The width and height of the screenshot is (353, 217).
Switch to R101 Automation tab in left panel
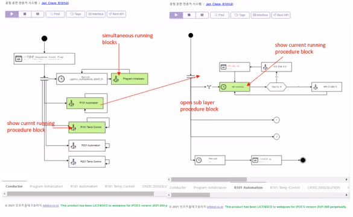pyautogui.click(x=84, y=186)
